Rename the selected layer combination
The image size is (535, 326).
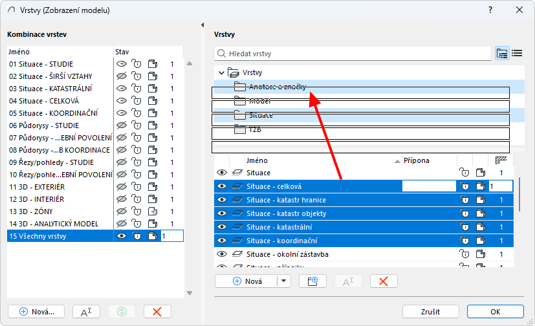(x=86, y=311)
